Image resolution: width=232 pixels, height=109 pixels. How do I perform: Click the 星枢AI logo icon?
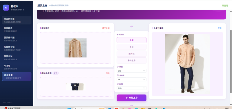click(6, 8)
